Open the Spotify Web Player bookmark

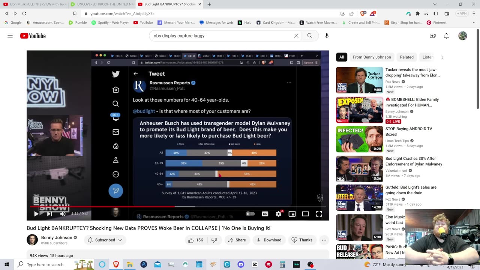[x=110, y=22]
